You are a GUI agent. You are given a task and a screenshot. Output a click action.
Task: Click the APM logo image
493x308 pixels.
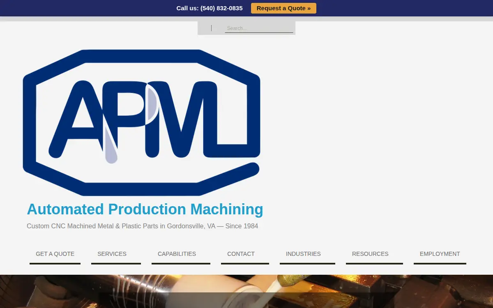pyautogui.click(x=142, y=122)
